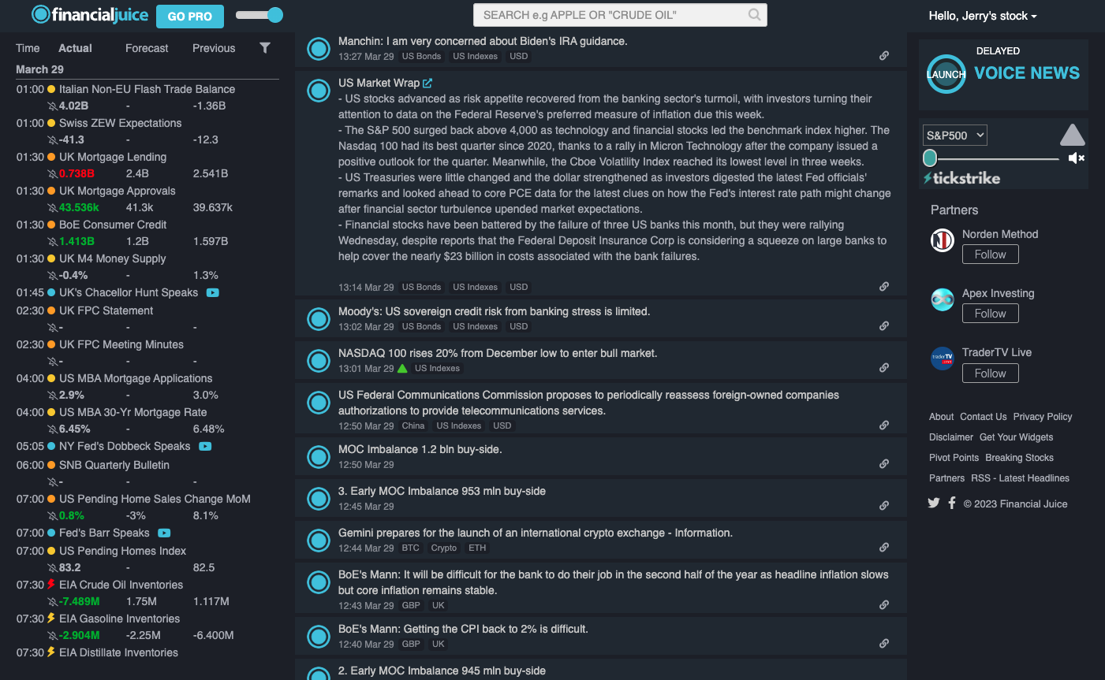Copy link of 3. Early MOC Imbalance headline

tap(884, 506)
